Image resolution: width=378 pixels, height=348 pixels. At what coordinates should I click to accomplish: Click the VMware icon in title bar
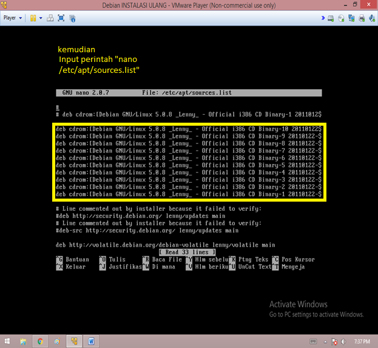[4, 5]
